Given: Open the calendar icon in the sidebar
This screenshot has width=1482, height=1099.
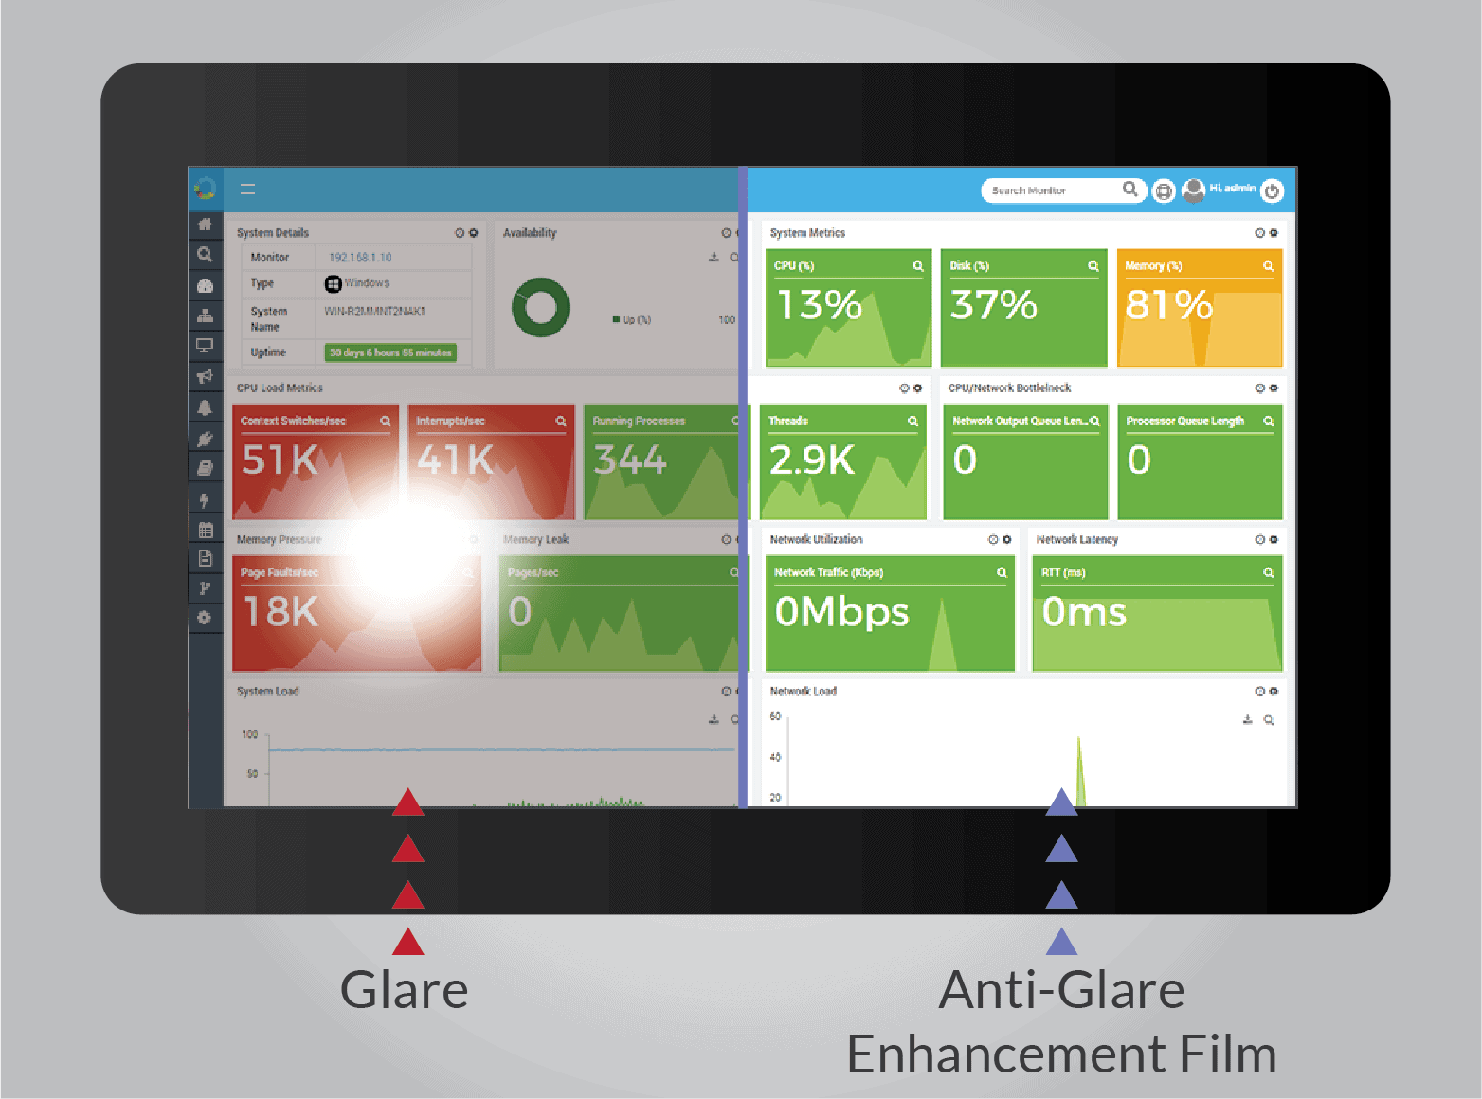Looking at the screenshot, I should [x=205, y=530].
